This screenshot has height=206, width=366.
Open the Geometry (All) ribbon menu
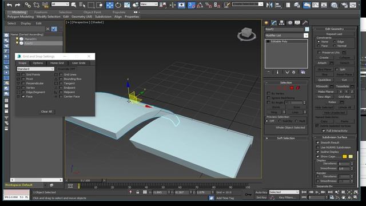82,17
